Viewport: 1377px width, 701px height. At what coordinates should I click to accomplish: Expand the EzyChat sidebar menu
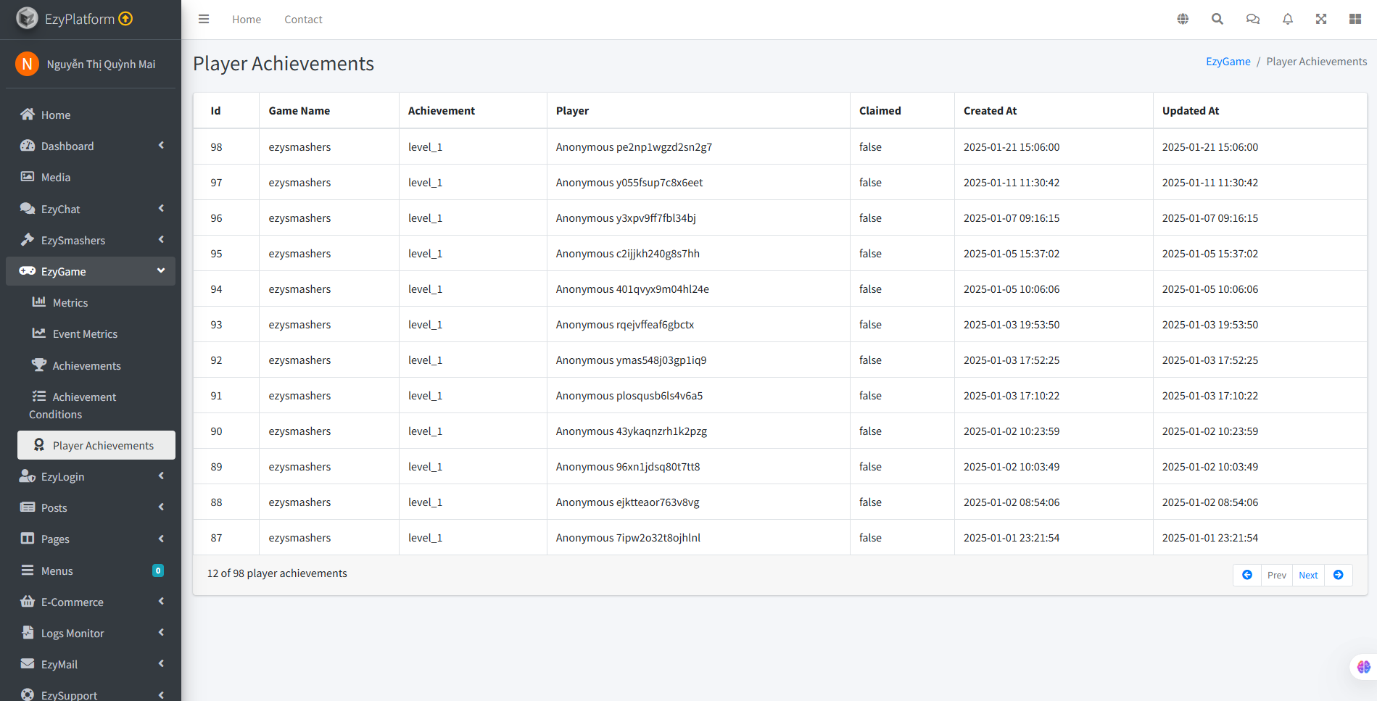point(91,209)
